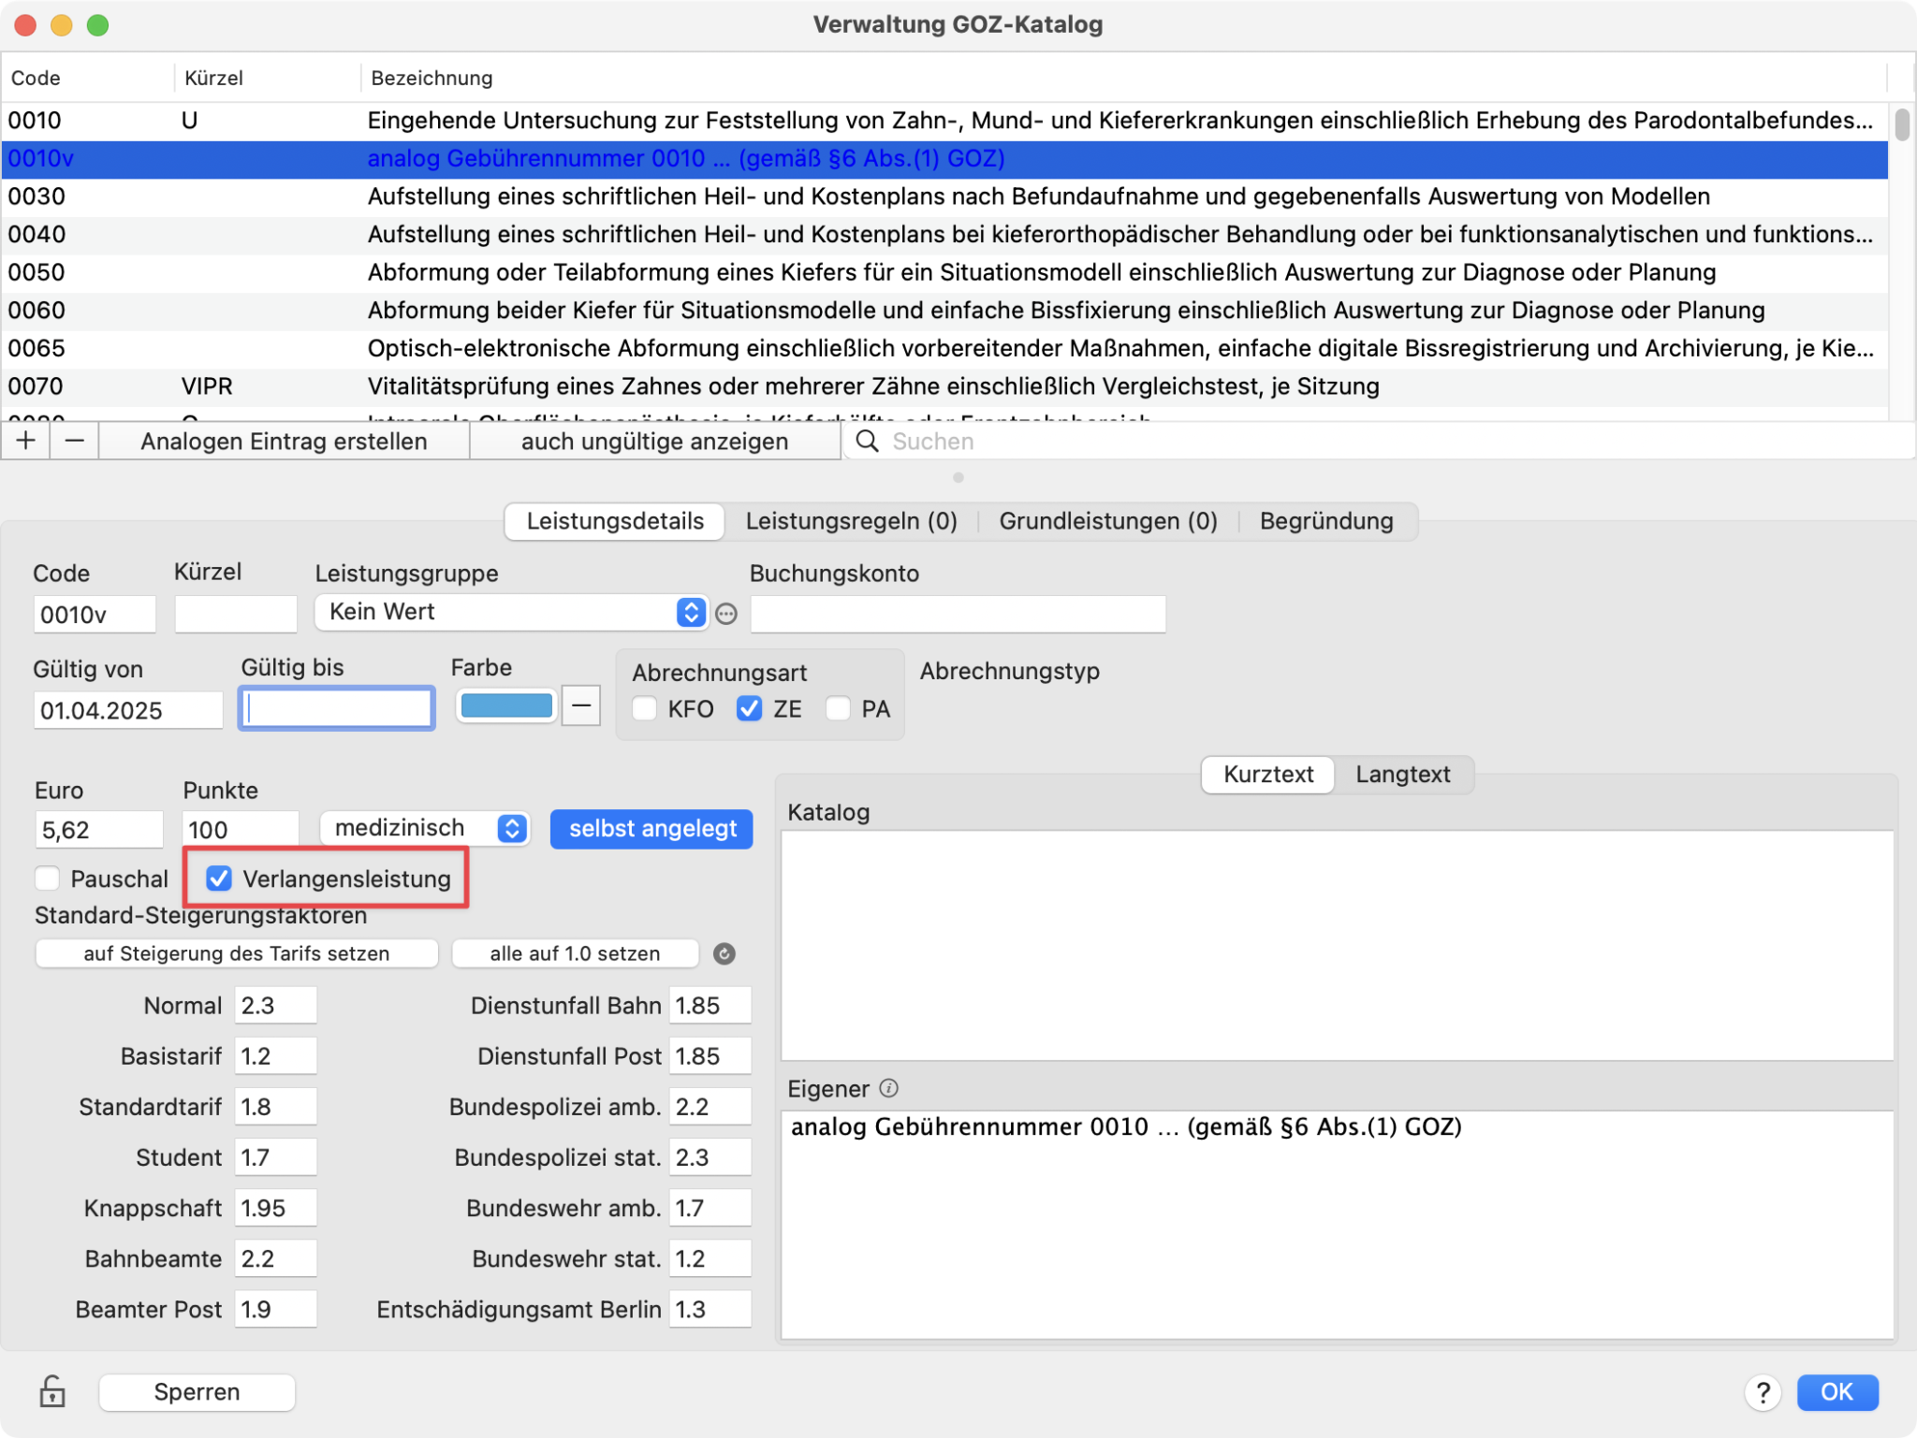The image size is (1917, 1438).
Task: Click the Kürzel input field
Action: click(x=236, y=615)
